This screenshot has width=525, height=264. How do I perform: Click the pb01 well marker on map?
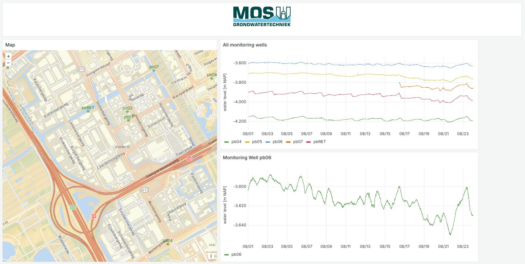129,121
